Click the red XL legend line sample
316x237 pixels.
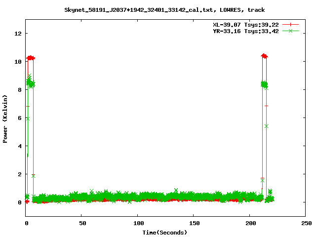click(x=290, y=25)
